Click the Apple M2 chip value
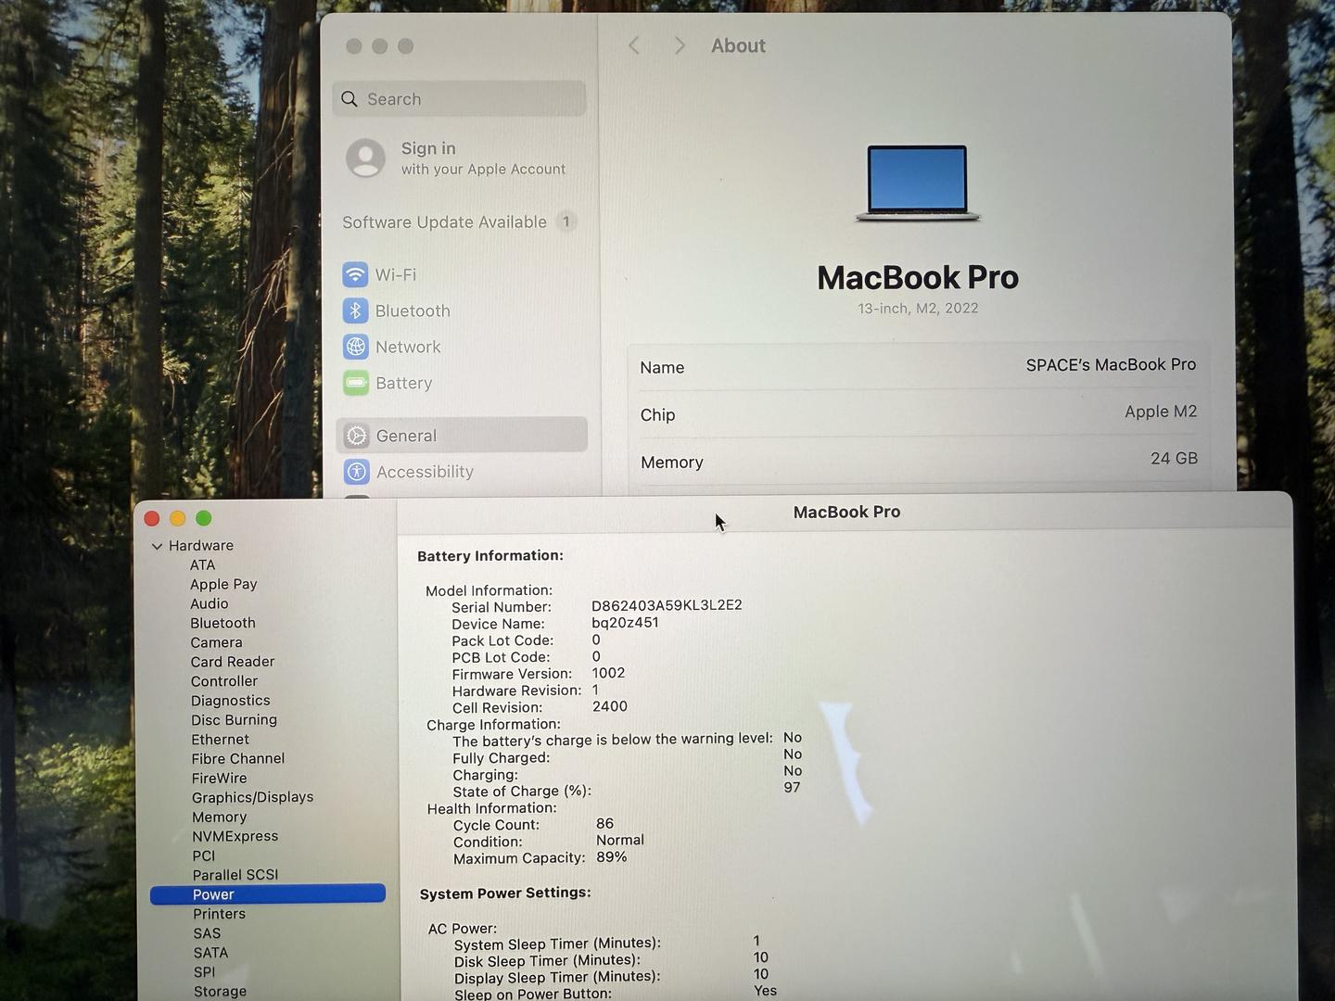Screen dimensions: 1335x1001 click(x=1161, y=412)
